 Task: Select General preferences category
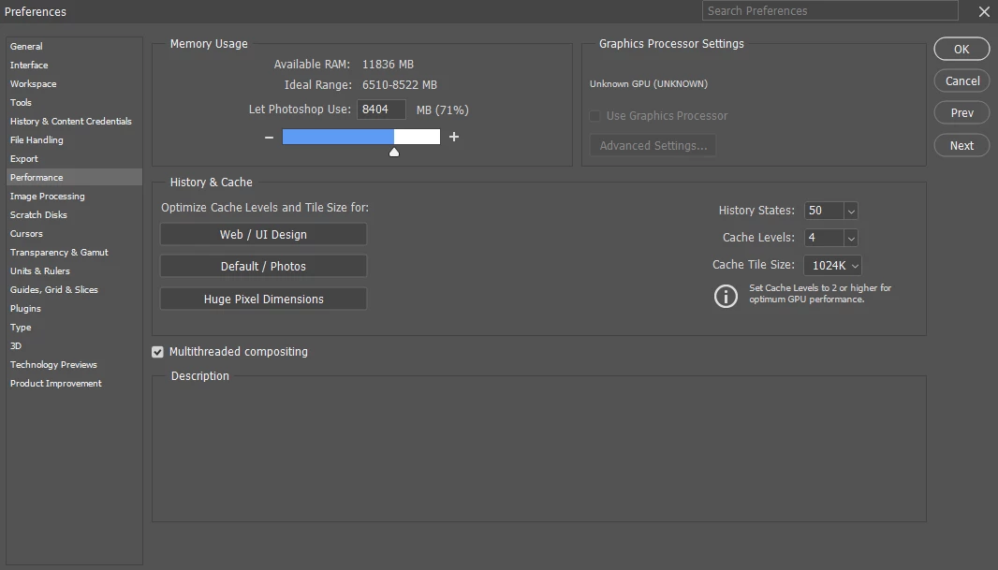[74, 47]
